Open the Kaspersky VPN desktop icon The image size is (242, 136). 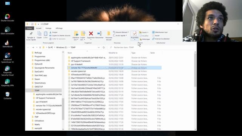point(8,83)
